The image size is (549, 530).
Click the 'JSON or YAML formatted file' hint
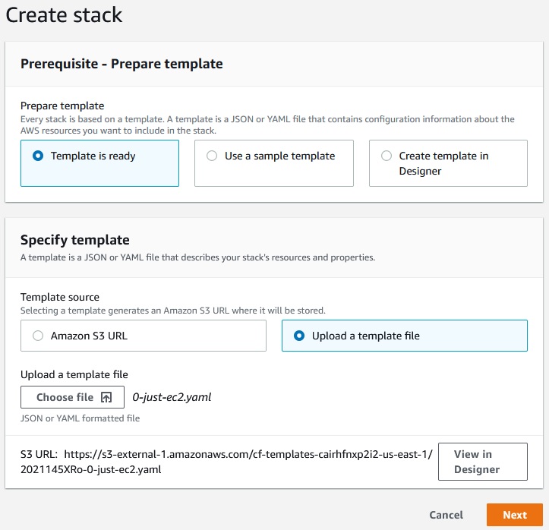click(x=80, y=418)
